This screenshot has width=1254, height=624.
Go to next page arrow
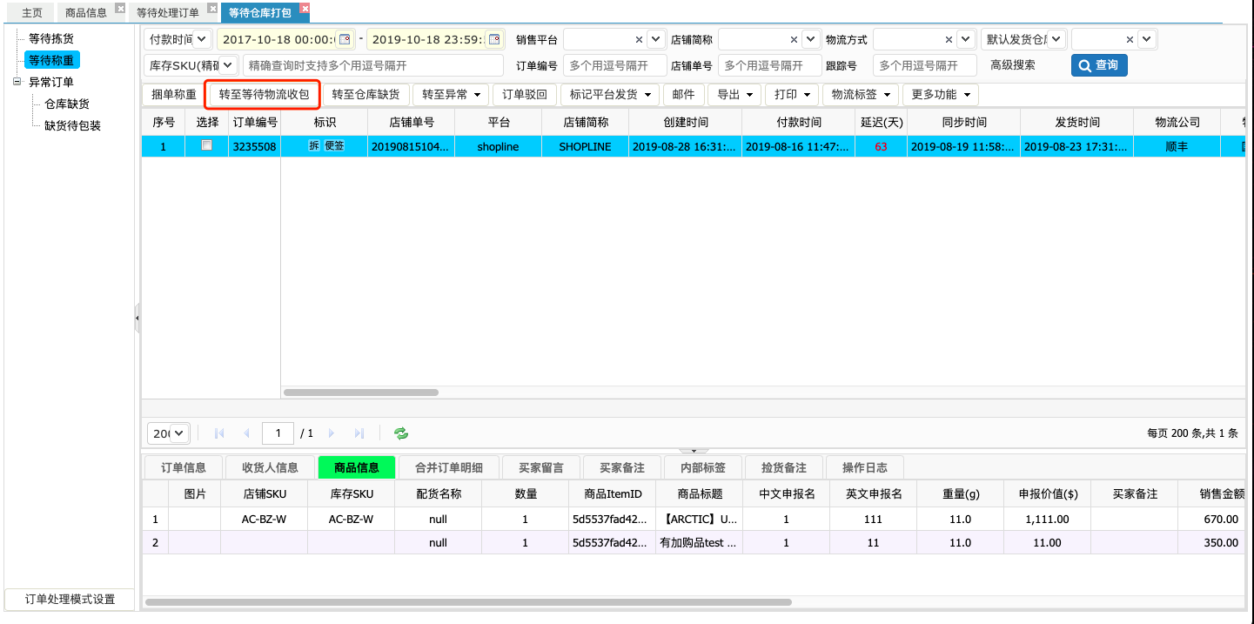point(332,433)
